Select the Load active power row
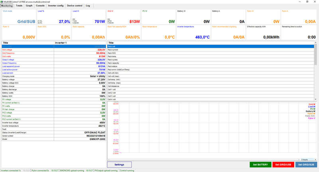Screen dimensions: 319x172 pyautogui.click(x=54, y=70)
